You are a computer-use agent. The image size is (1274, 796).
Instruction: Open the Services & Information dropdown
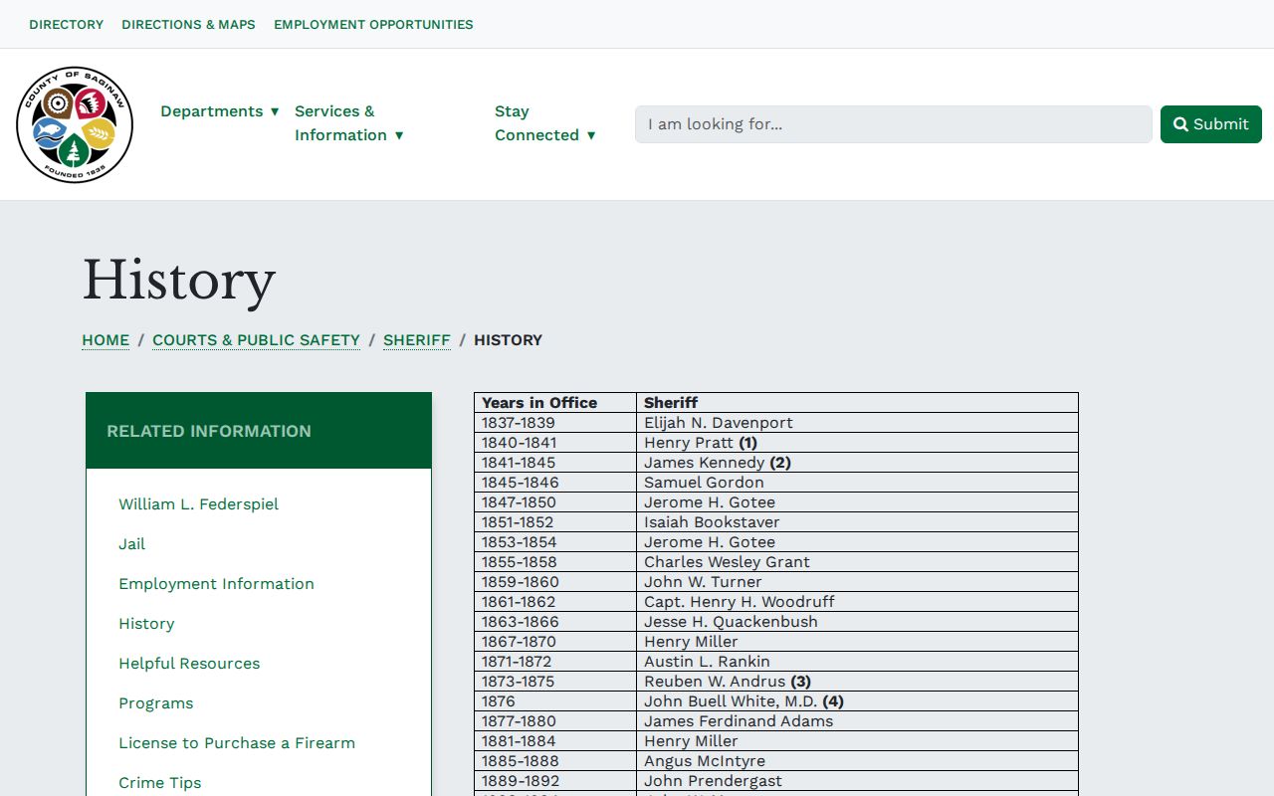pyautogui.click(x=349, y=123)
